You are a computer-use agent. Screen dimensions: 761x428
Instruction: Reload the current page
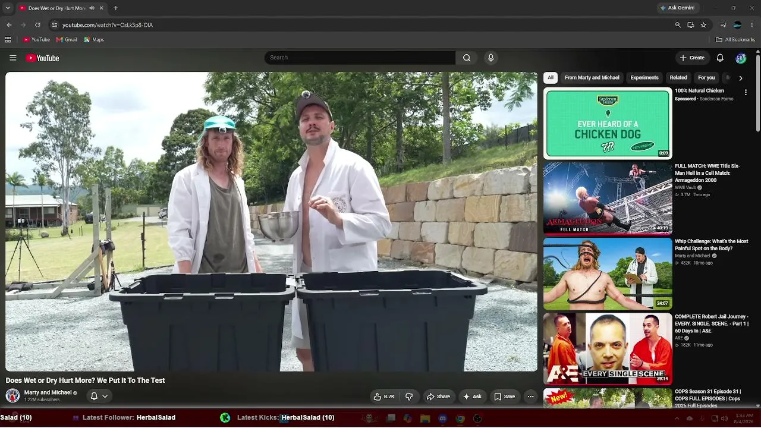[x=37, y=25]
